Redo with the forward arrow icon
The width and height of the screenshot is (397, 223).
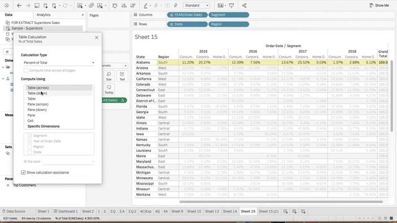point(28,6)
